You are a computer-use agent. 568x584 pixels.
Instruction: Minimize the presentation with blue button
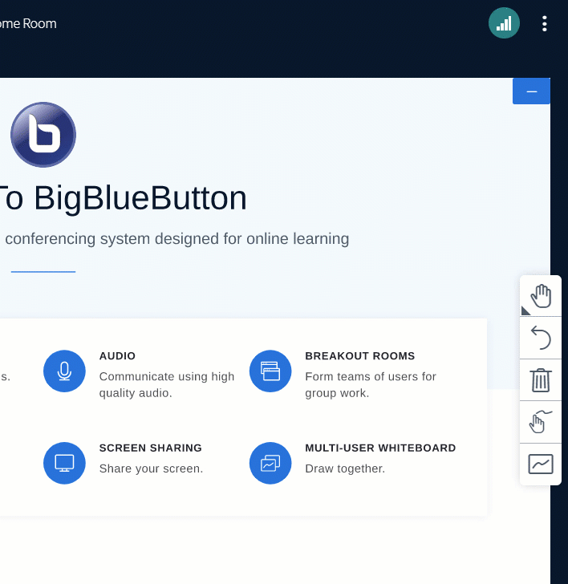click(x=531, y=91)
